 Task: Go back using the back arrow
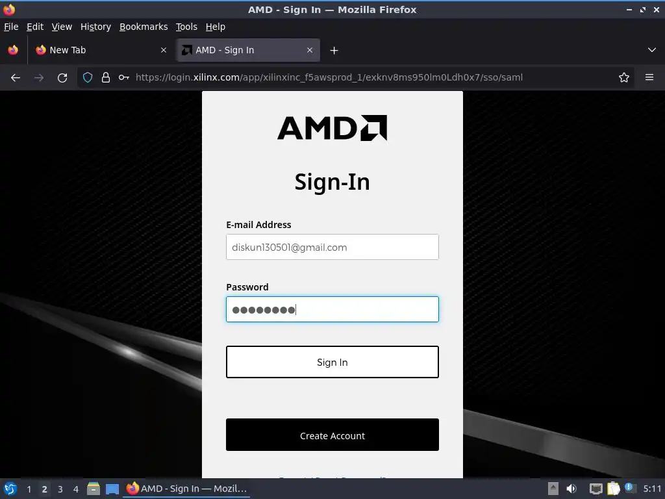pyautogui.click(x=16, y=78)
